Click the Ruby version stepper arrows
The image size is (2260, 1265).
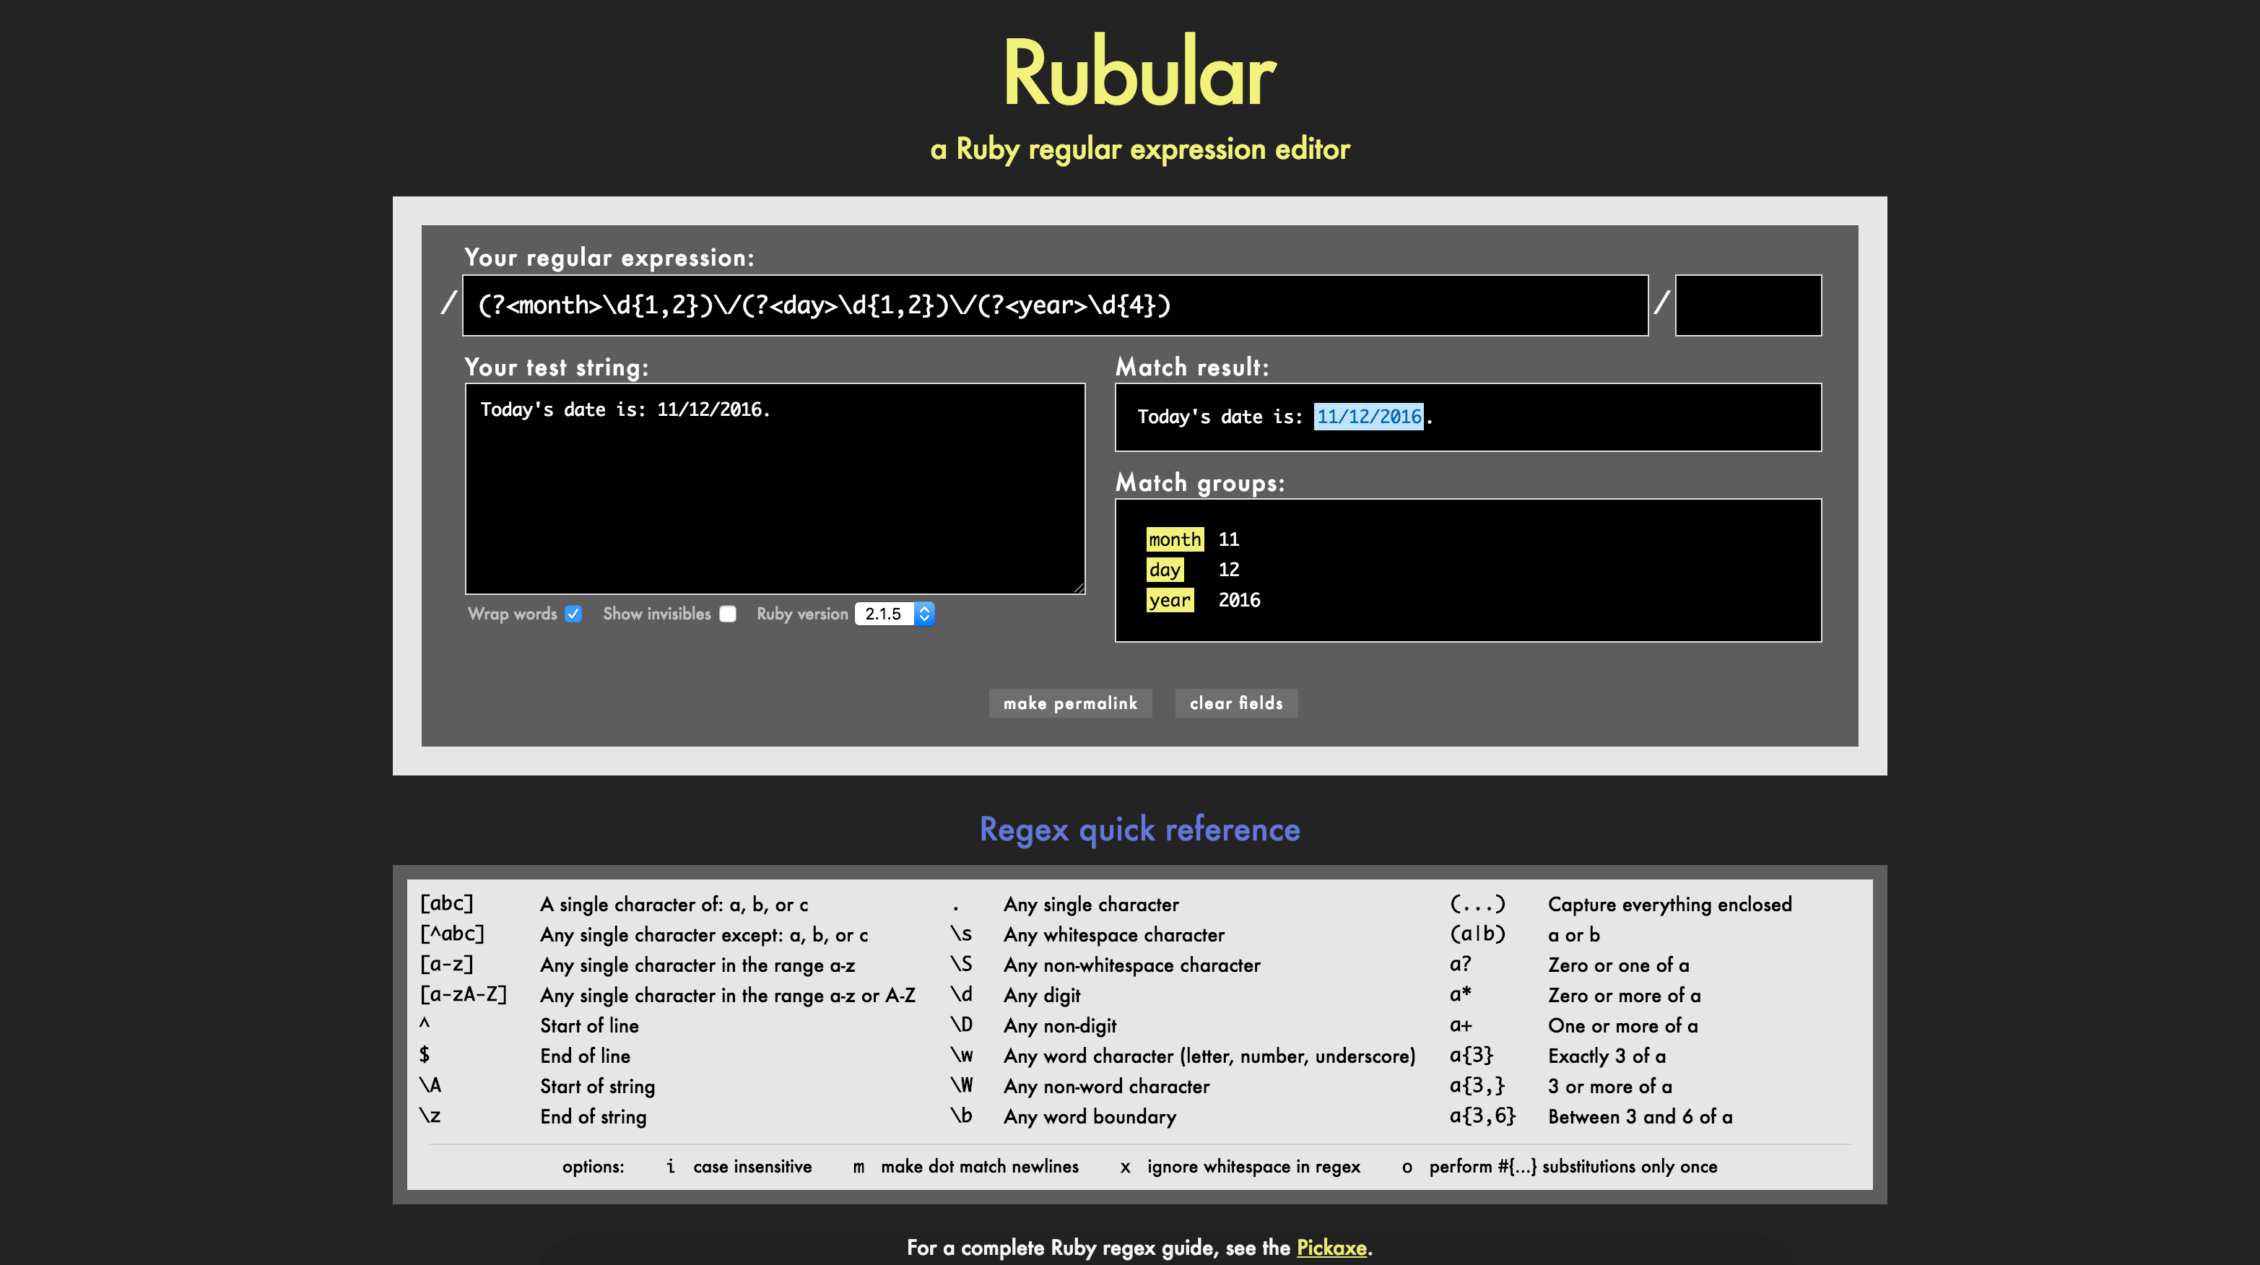pos(923,614)
